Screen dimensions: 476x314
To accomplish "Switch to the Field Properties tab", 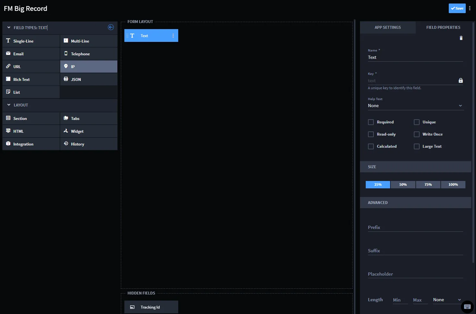I will (443, 27).
